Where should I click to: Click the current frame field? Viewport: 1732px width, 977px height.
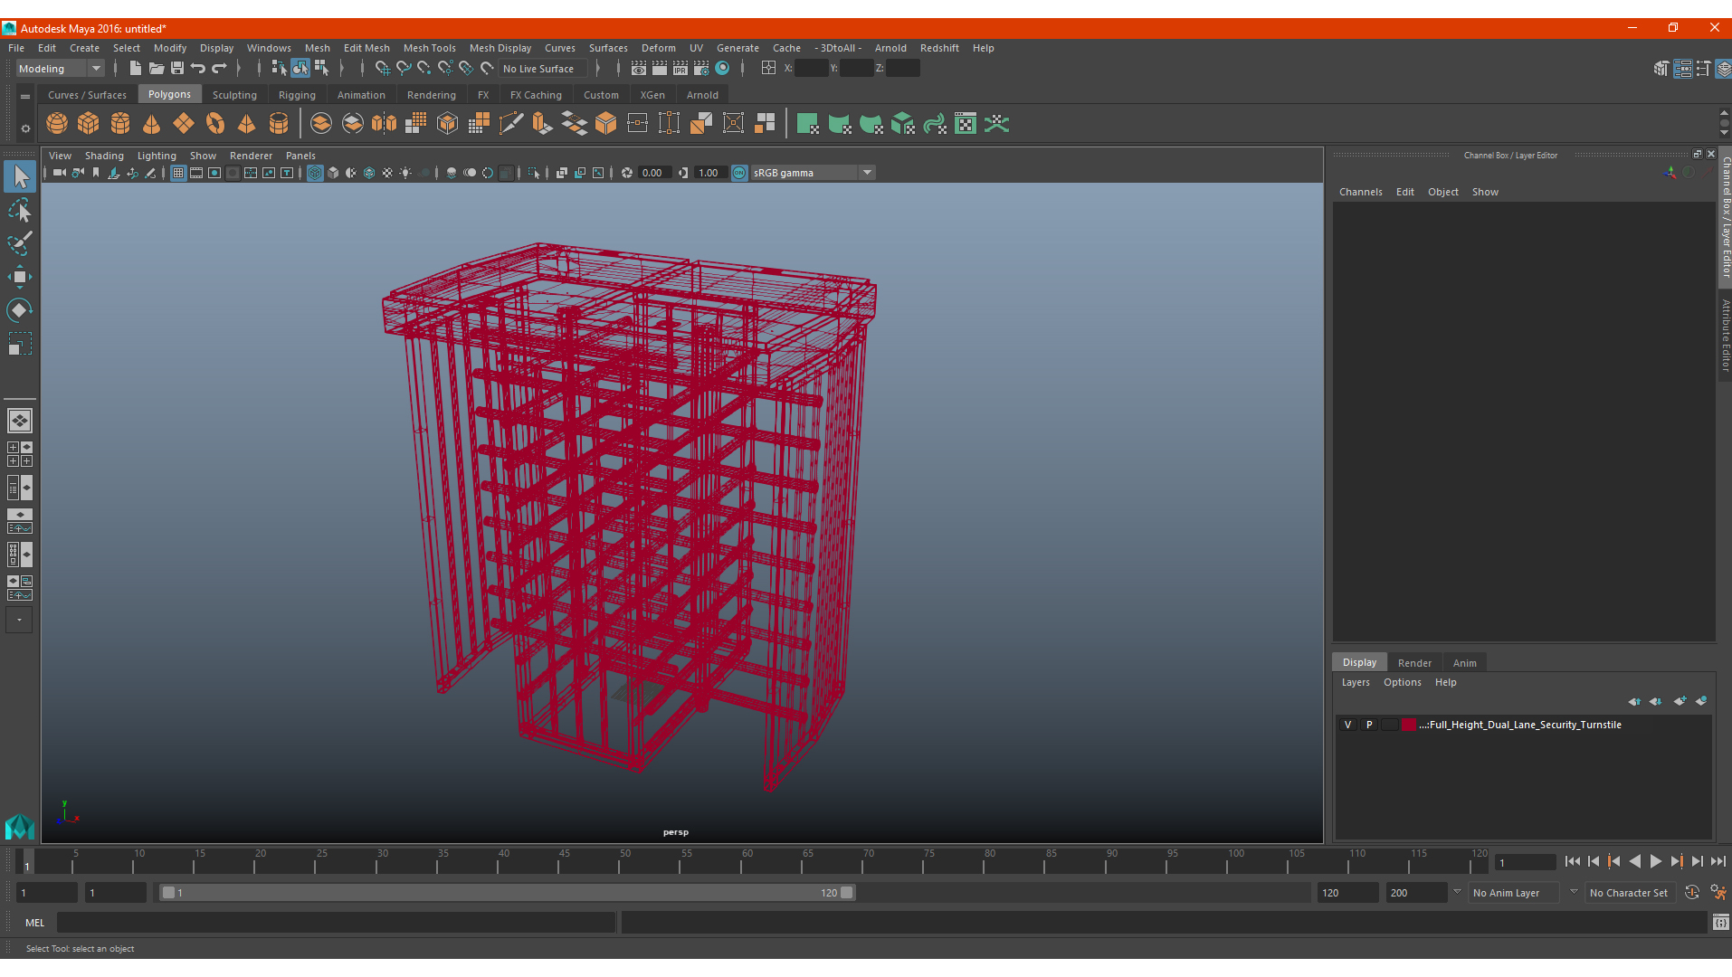point(1525,863)
